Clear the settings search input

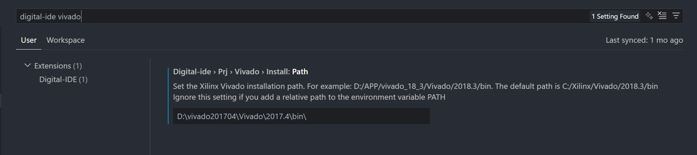pos(662,16)
